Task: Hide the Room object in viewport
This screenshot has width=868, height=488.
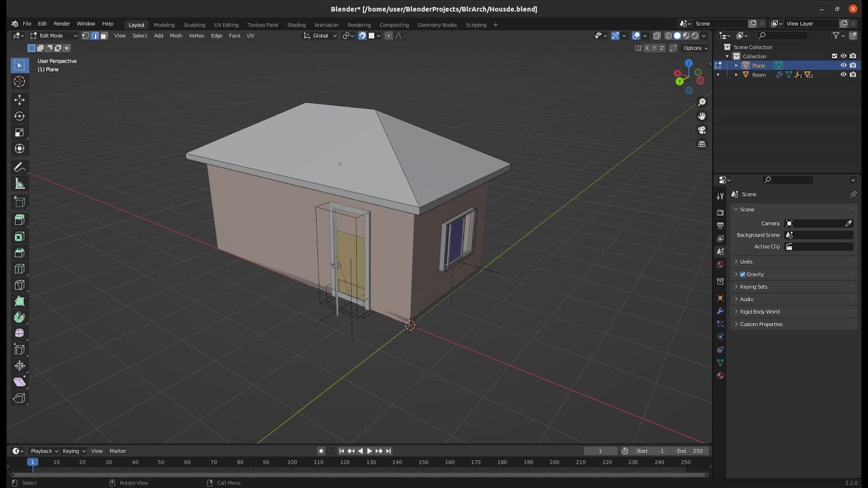Action: [844, 75]
